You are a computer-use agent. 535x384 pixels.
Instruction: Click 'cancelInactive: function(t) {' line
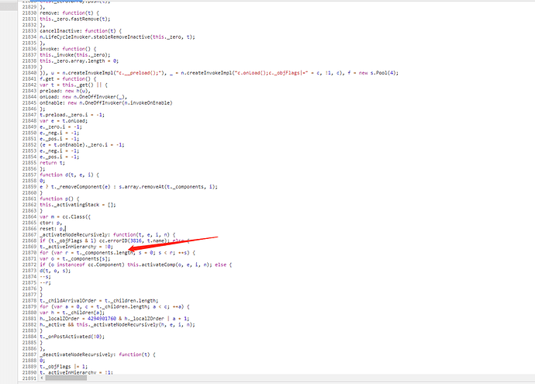tap(81, 31)
